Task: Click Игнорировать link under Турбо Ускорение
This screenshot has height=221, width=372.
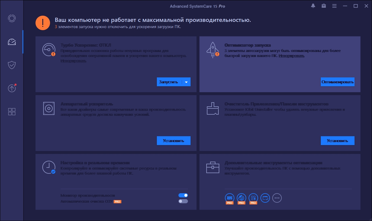Action: [x=74, y=61]
